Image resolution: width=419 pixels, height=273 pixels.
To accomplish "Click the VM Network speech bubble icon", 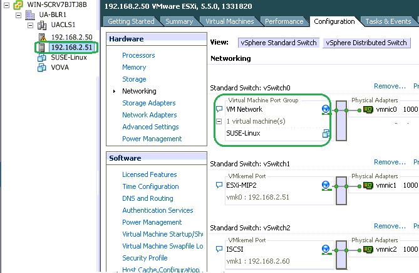I will (219, 109).
